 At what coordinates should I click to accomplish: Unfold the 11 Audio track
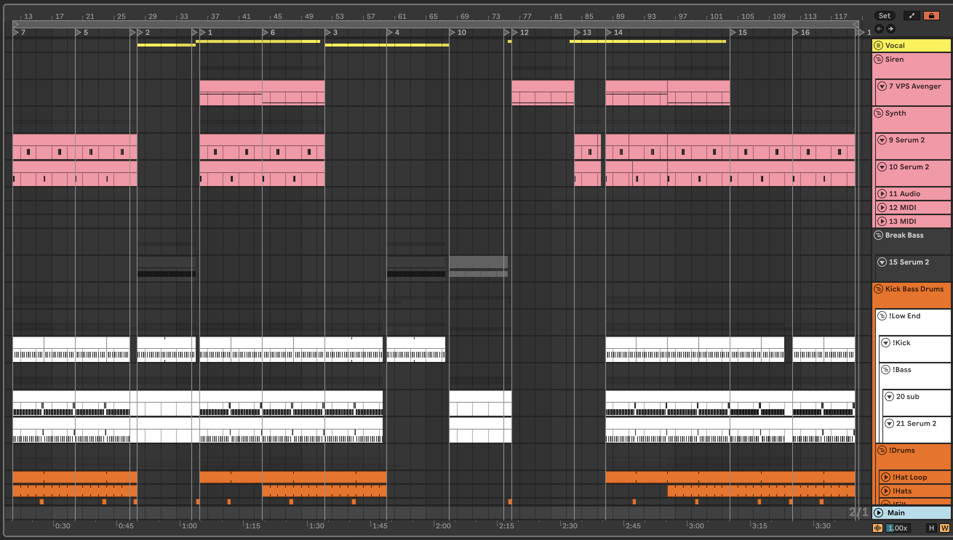point(882,194)
